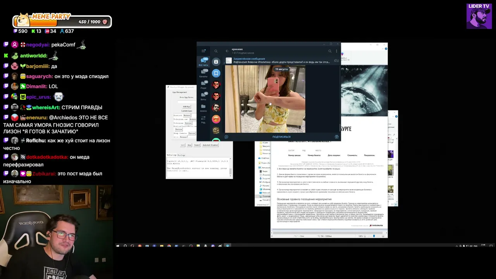Switch to the Startup Logs tab
The image size is (496, 279).
point(171,155)
